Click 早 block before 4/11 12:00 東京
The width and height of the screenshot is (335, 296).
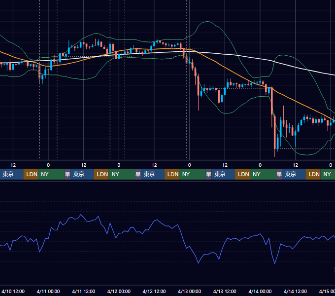click(67, 174)
